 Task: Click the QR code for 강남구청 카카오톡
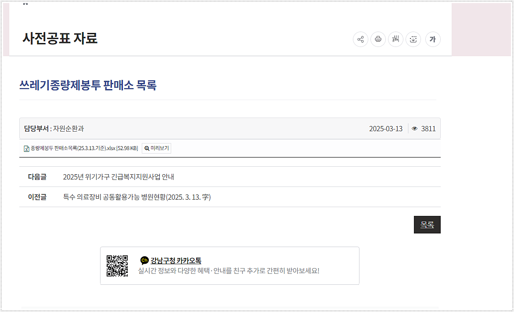tap(118, 265)
